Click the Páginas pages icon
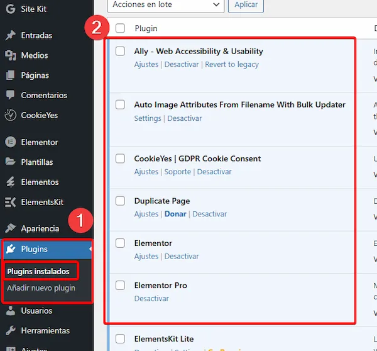This screenshot has width=377, height=351. coord(11,75)
